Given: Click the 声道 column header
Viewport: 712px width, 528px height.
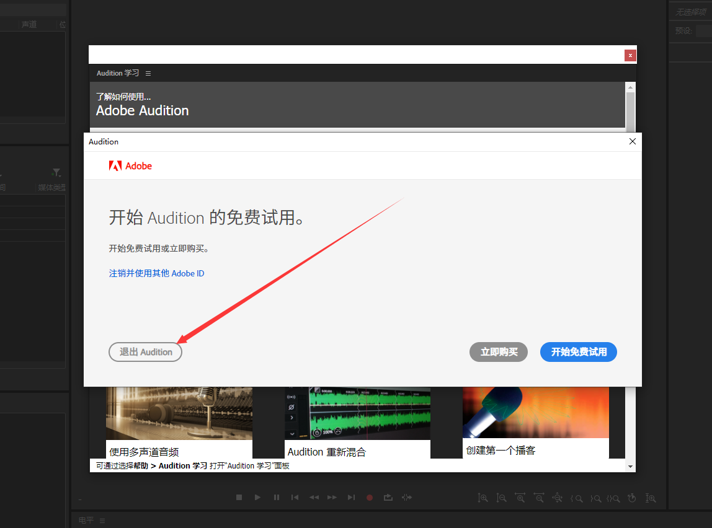Looking at the screenshot, I should [x=30, y=24].
